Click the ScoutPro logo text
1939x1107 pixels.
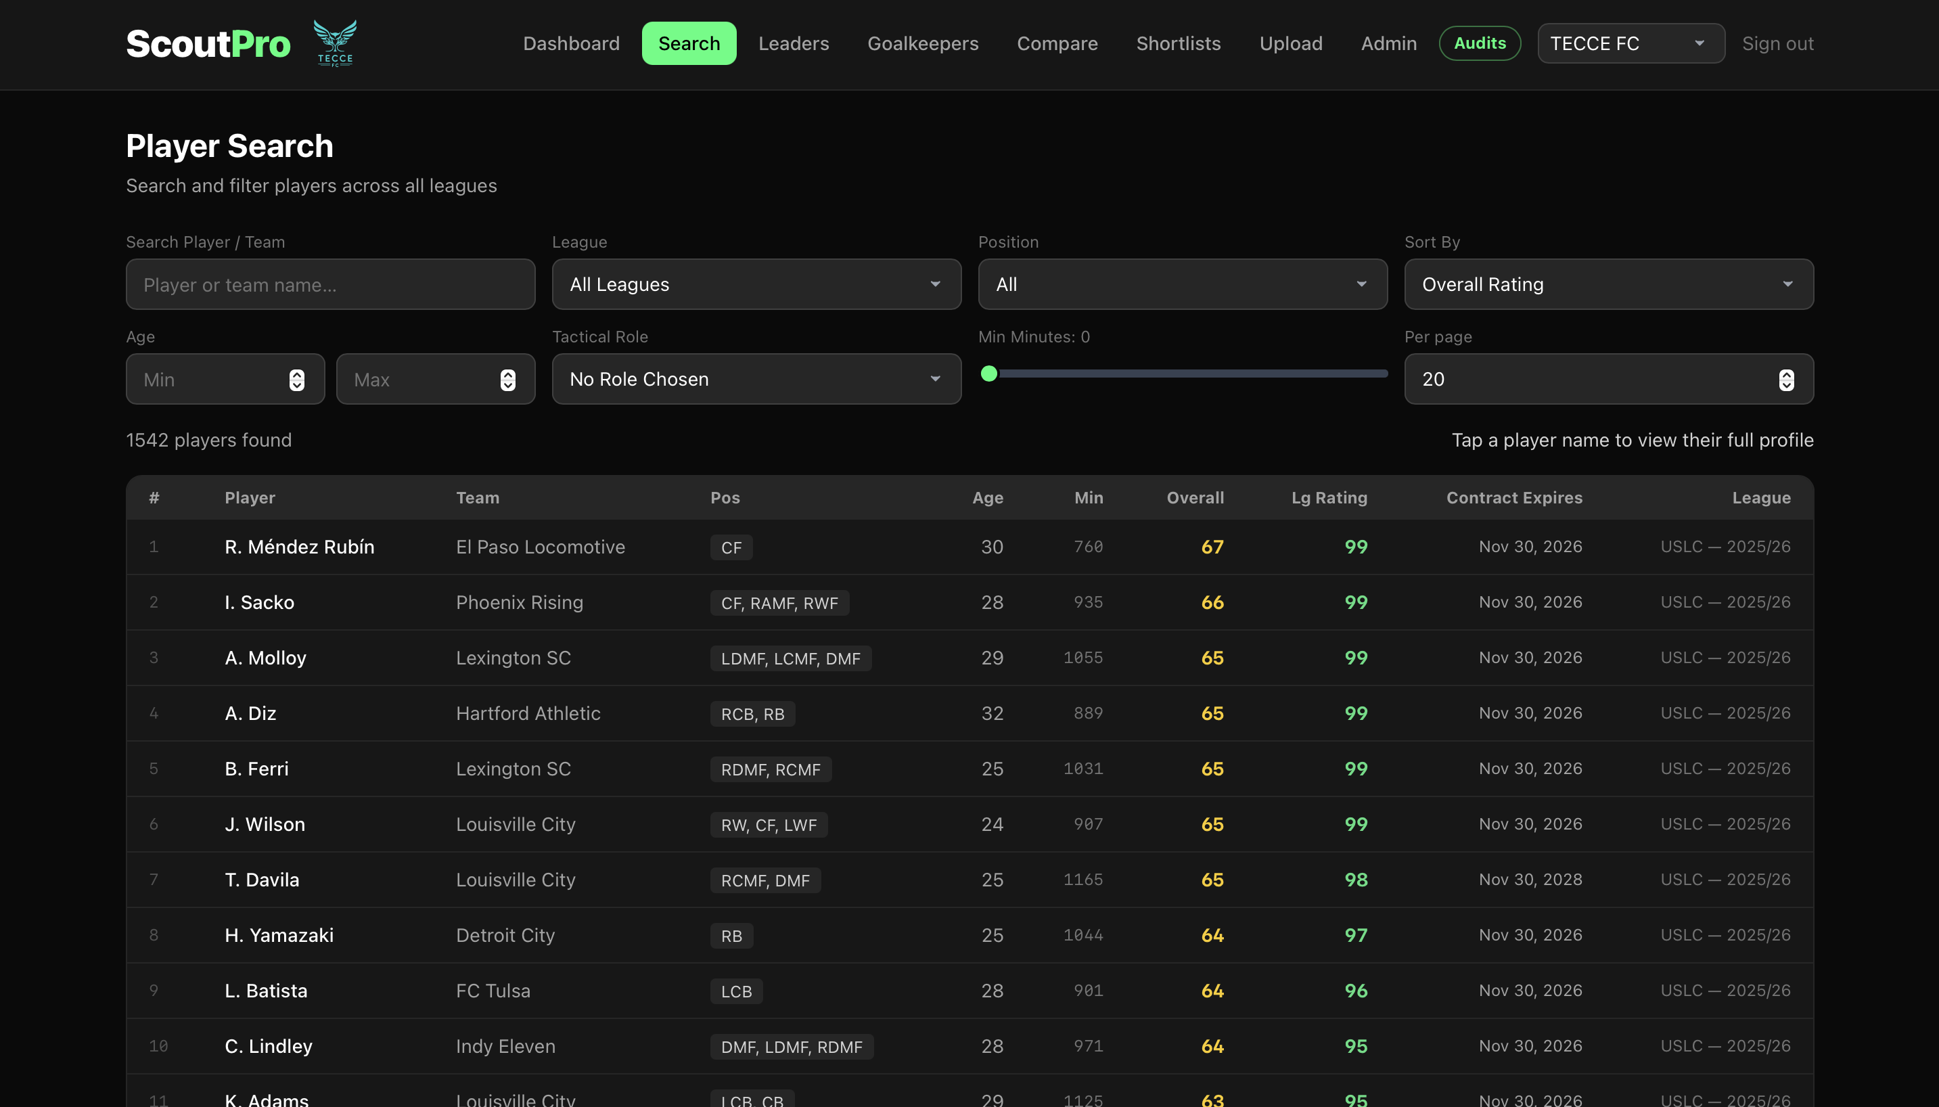(x=208, y=44)
